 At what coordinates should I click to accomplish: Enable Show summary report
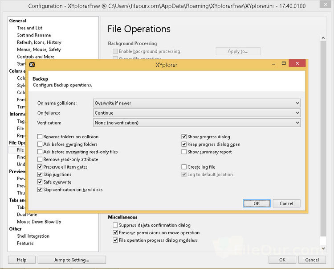coord(184,152)
